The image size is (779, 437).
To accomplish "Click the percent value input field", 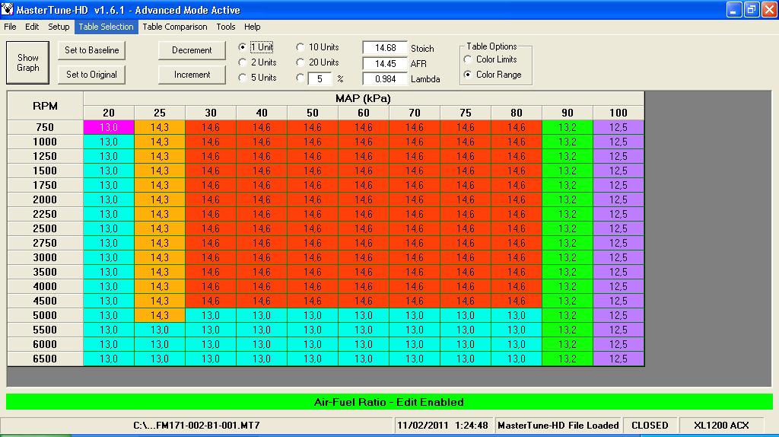I will [x=320, y=79].
